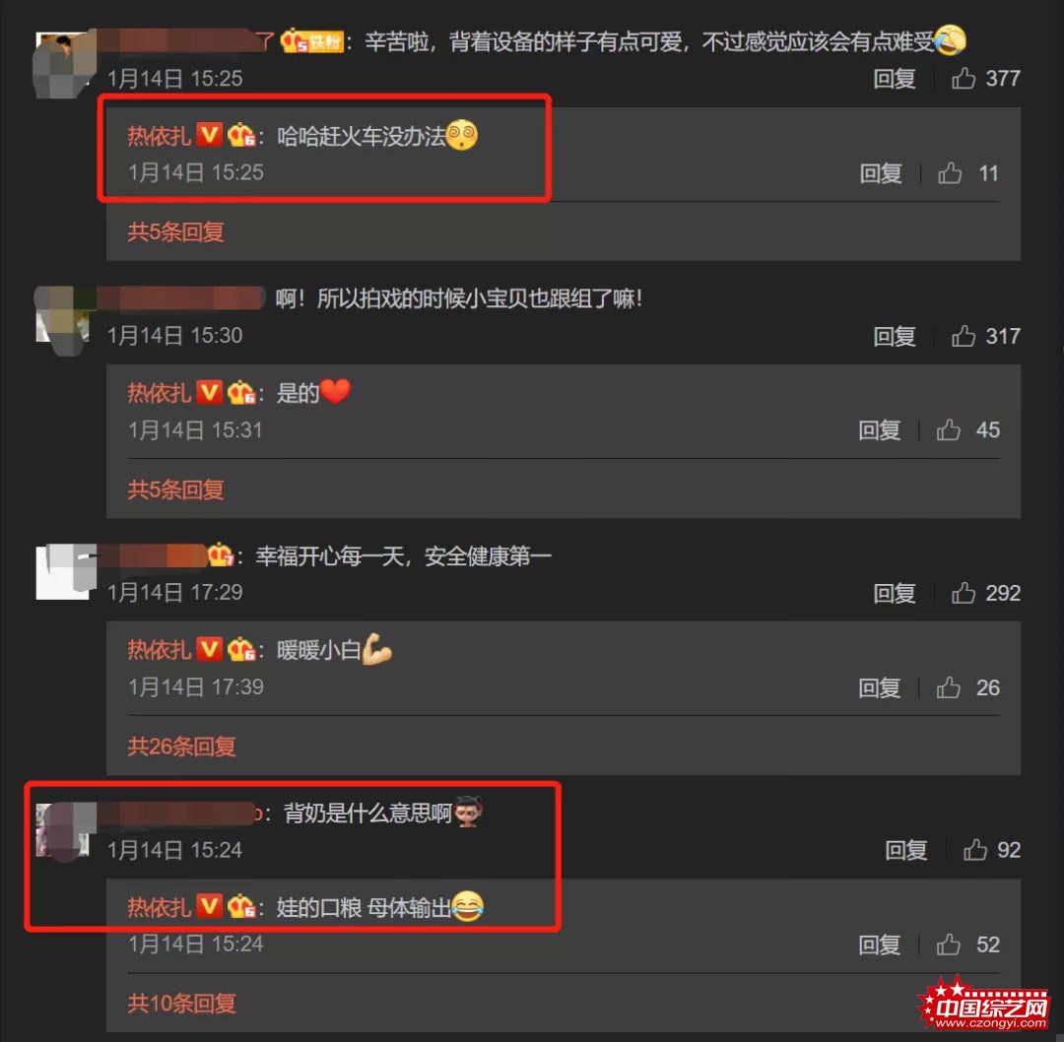Reply to the 辛苦啦 comment
1064x1042 pixels.
895,79
